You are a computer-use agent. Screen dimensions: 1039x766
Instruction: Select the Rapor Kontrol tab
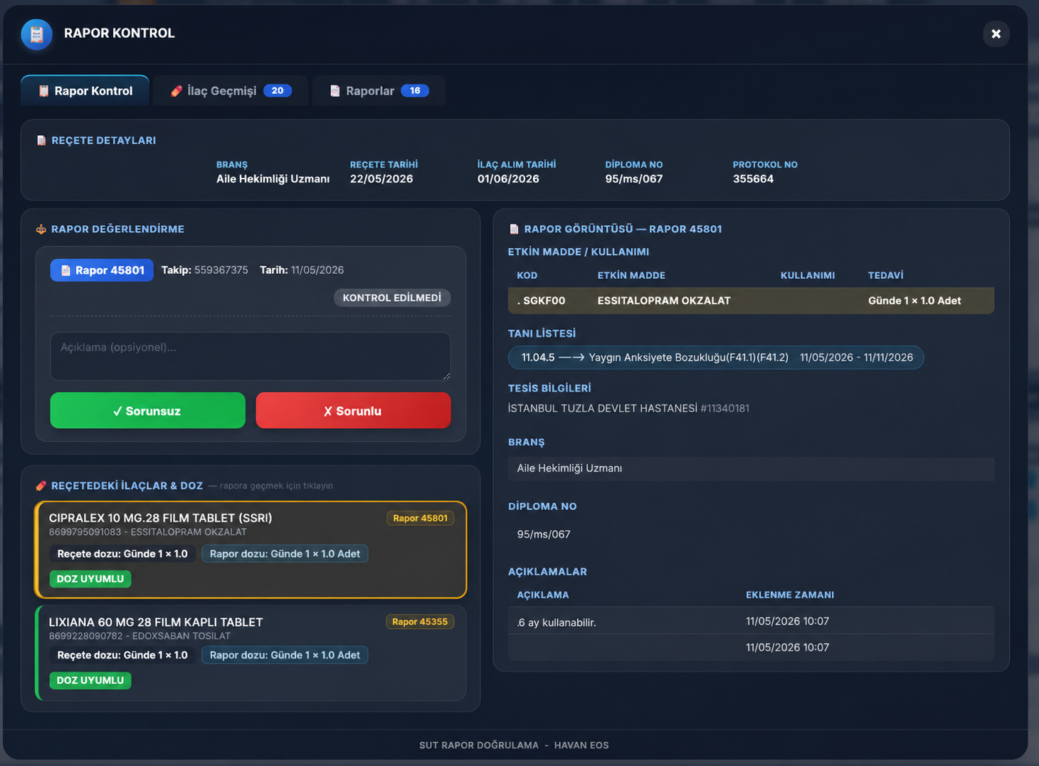[x=85, y=90]
